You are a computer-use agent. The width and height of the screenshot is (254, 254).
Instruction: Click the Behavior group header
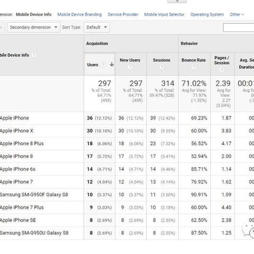[189, 43]
